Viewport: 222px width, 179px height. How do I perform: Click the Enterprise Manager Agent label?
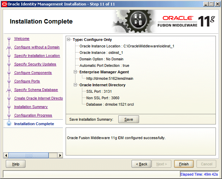pyautogui.click(x=104, y=72)
